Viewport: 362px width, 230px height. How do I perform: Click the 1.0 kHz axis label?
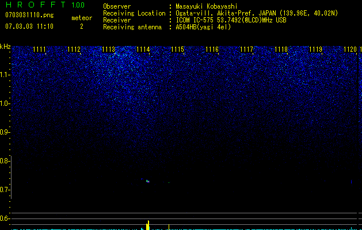[x=5, y=103]
